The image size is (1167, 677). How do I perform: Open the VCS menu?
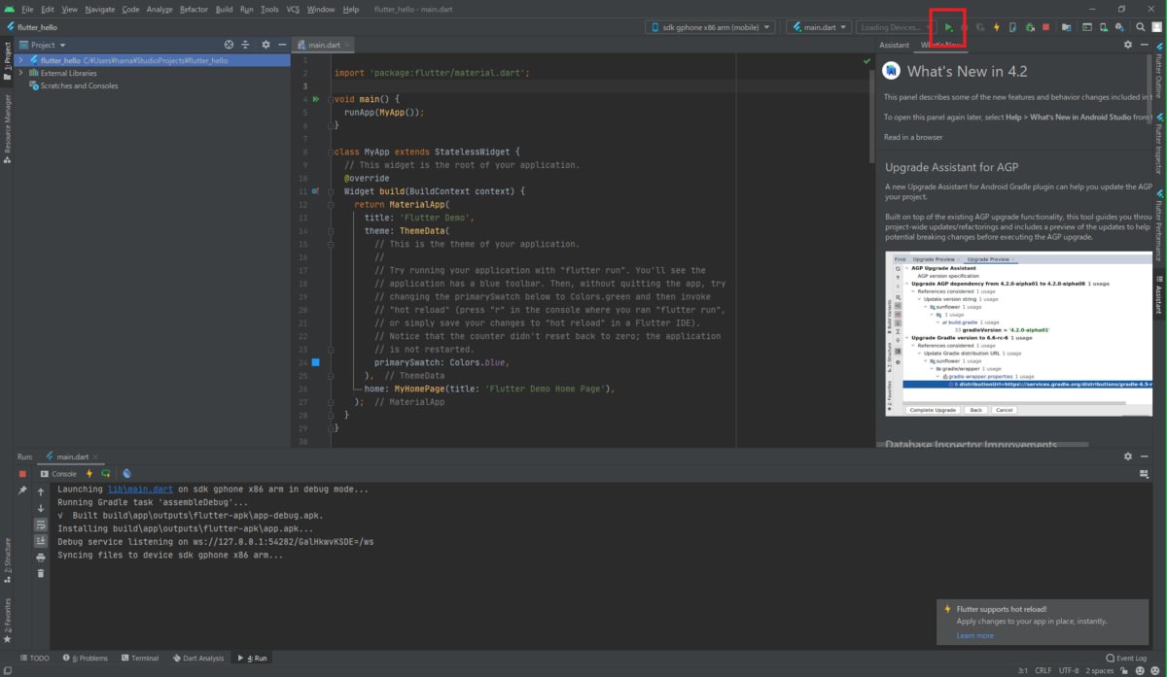click(293, 9)
